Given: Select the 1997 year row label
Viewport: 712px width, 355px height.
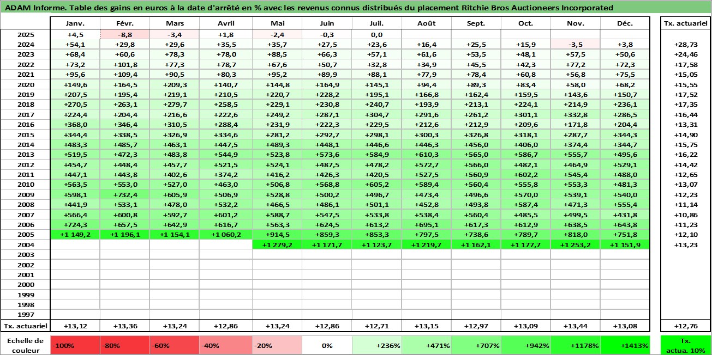Looking at the screenshot, I should pos(25,315).
